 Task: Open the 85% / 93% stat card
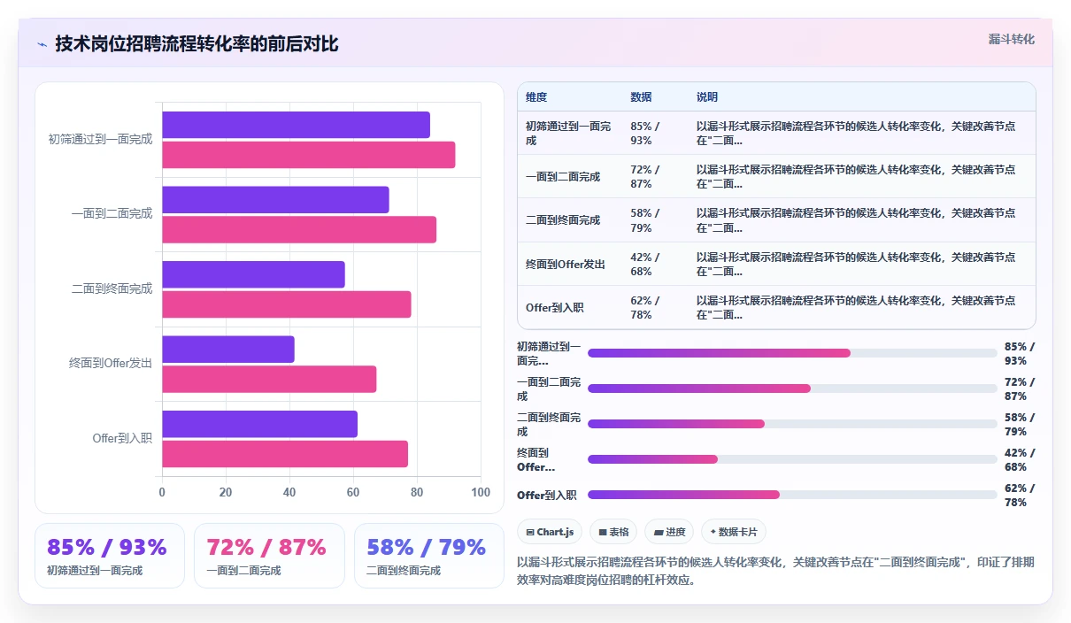tap(110, 556)
